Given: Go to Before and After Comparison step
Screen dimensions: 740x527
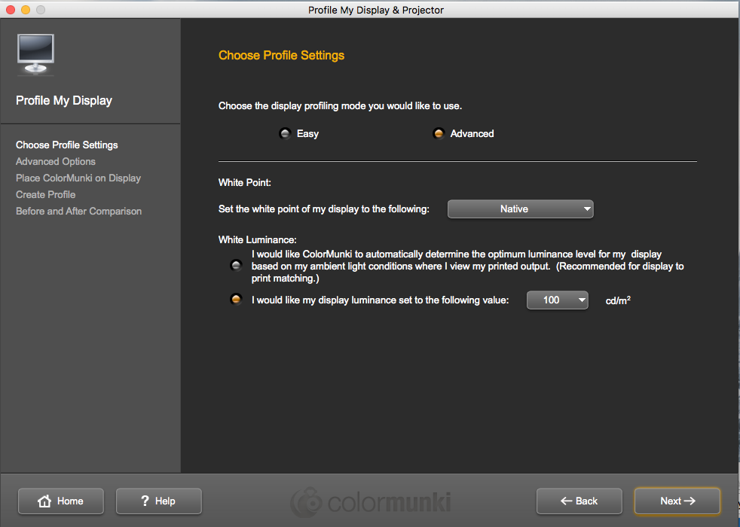Looking at the screenshot, I should click(x=79, y=211).
